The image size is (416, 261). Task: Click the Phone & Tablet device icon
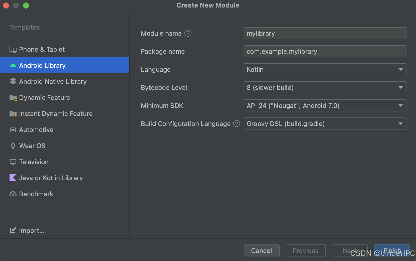pos(13,49)
